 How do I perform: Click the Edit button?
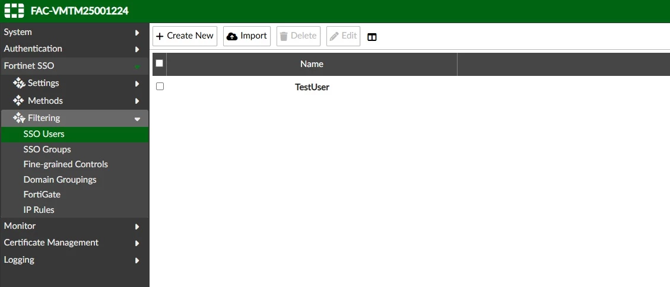click(343, 36)
